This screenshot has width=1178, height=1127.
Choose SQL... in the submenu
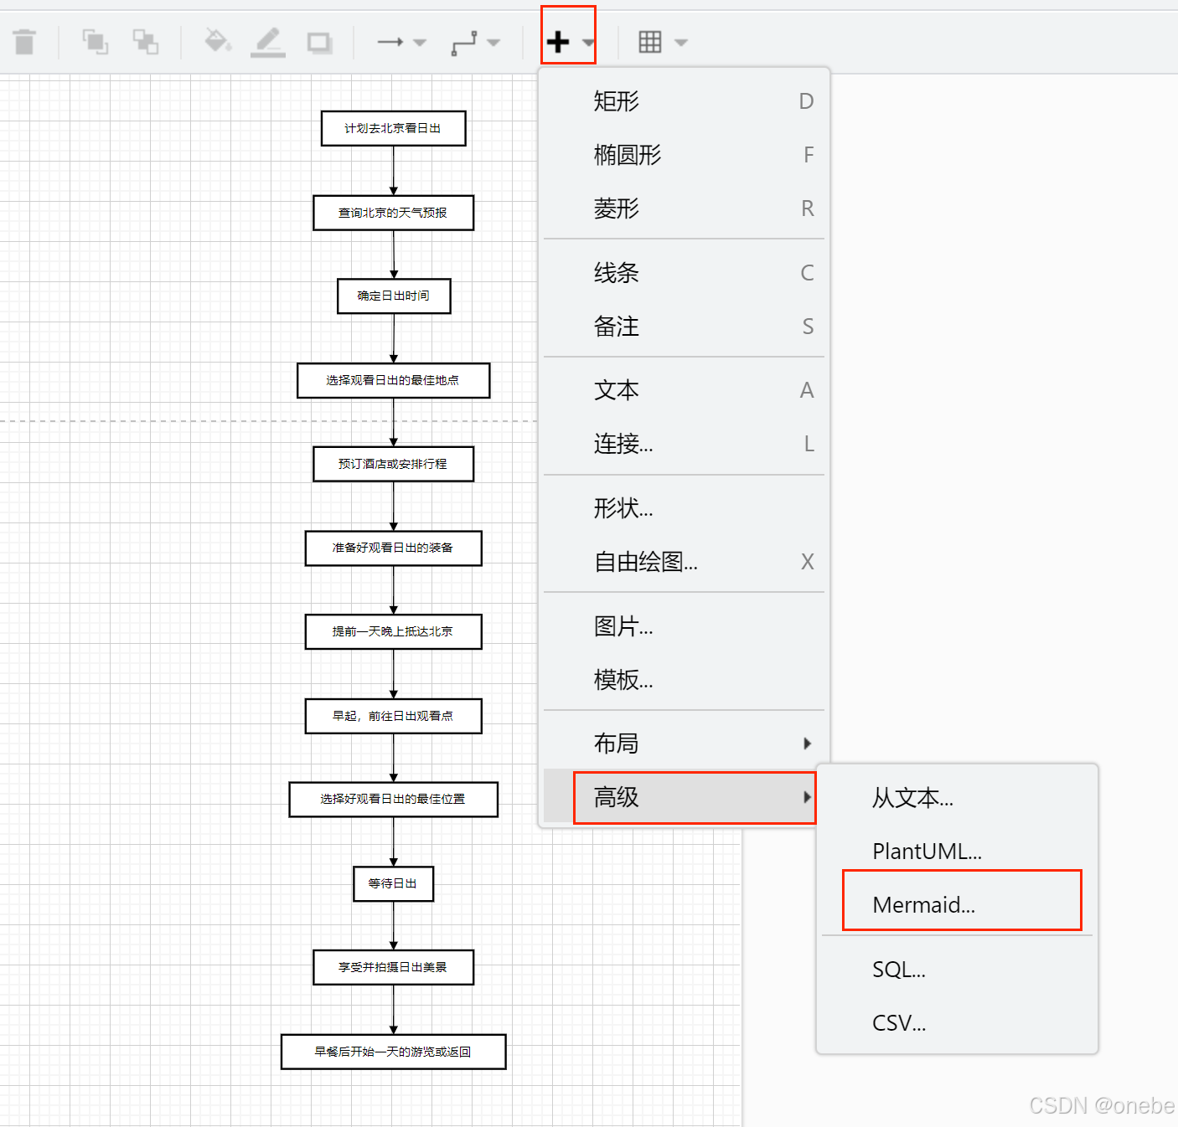click(958, 970)
